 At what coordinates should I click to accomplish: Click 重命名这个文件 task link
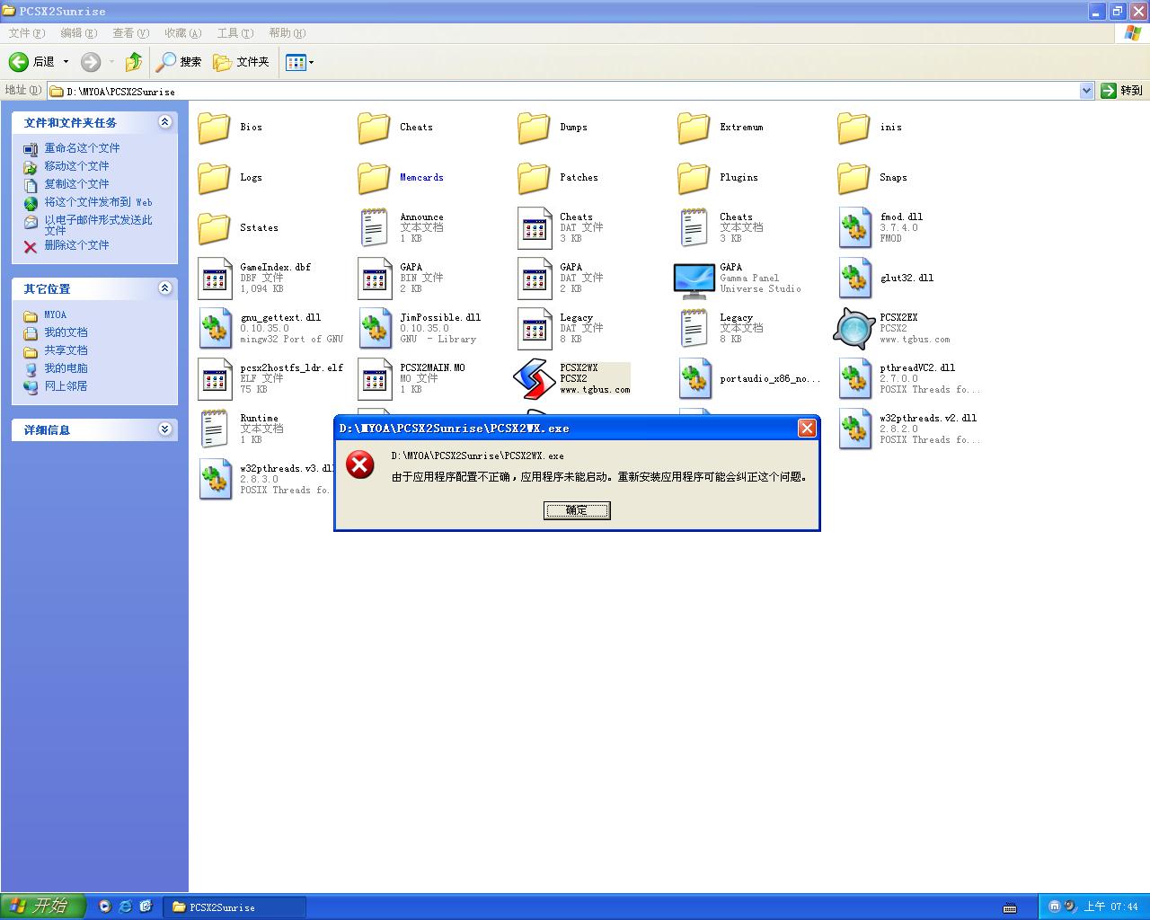click(x=82, y=148)
